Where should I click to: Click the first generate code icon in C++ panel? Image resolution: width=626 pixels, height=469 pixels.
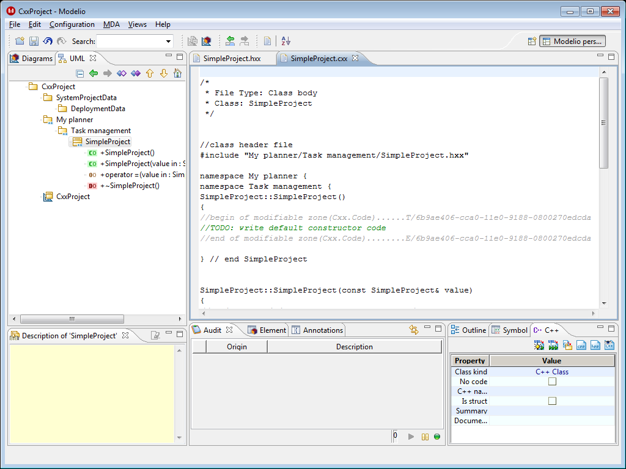(x=539, y=345)
